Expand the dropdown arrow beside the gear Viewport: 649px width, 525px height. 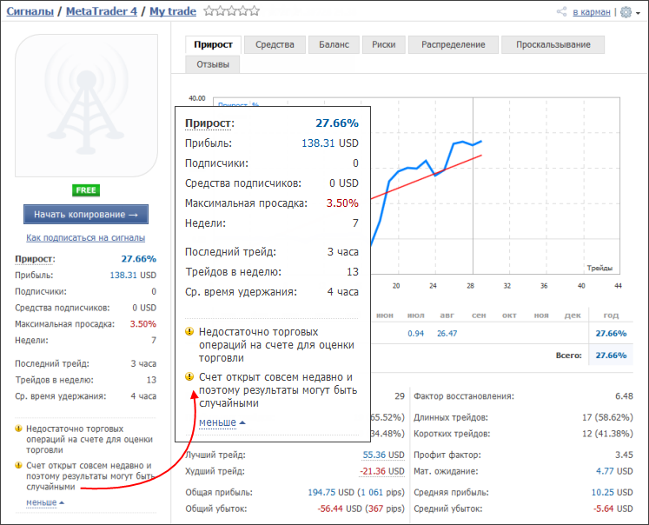click(x=638, y=13)
